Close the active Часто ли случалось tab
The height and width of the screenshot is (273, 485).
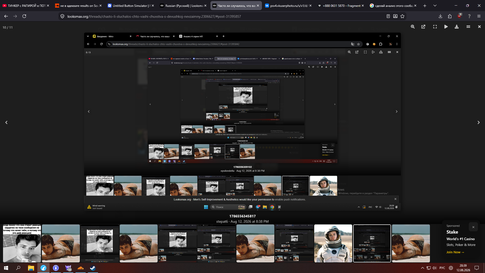point(258,6)
